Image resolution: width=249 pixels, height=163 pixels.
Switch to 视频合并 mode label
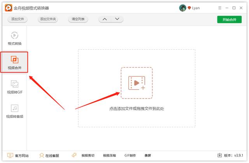pos(15,68)
